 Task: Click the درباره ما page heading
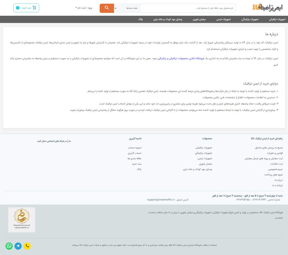pyautogui.click(x=272, y=34)
